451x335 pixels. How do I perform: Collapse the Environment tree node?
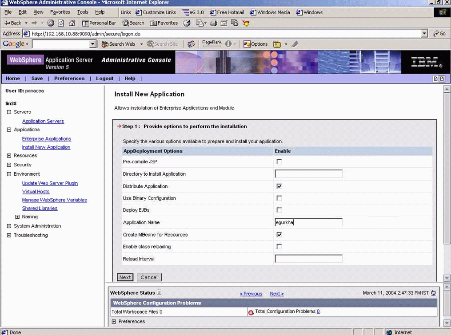point(9,174)
